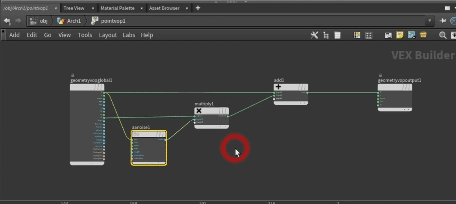This screenshot has width=456, height=204.
Task: Go back with the left arrow
Action: tap(6, 21)
